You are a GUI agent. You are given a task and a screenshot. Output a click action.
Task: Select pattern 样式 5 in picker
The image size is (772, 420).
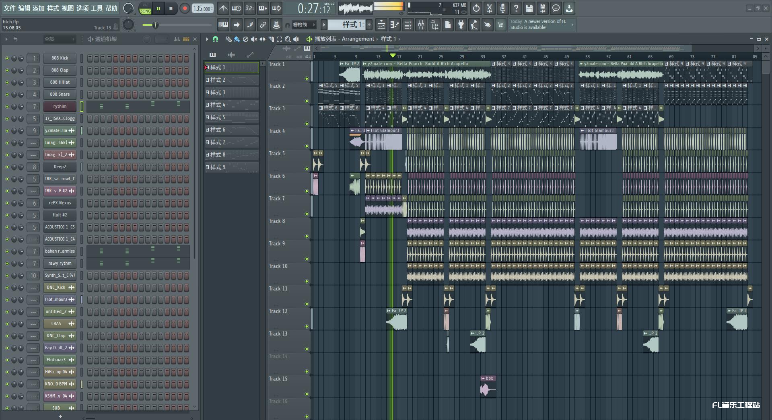(x=232, y=117)
